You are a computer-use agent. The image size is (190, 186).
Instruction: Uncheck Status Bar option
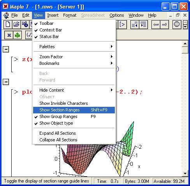[74, 37]
